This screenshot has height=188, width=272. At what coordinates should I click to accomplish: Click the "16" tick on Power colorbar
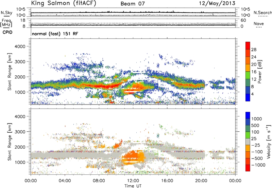[254, 72]
